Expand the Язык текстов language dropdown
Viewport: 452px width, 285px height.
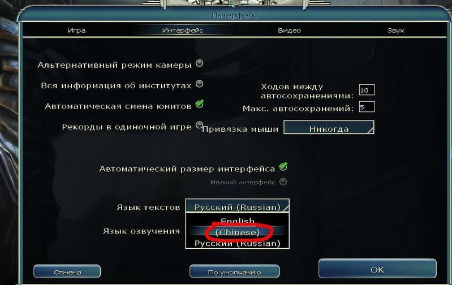237,206
